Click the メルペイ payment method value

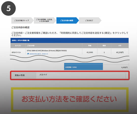(43, 75)
